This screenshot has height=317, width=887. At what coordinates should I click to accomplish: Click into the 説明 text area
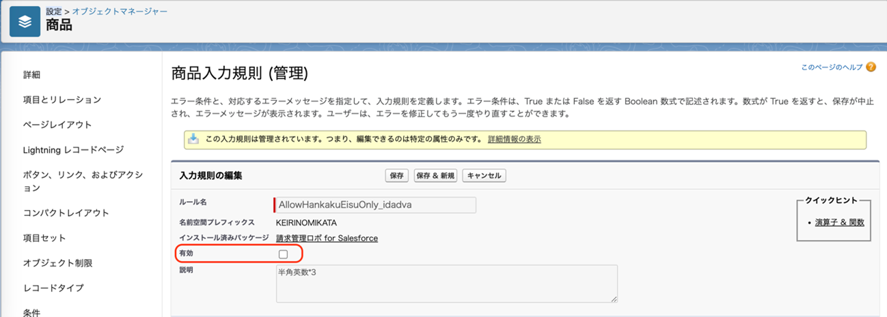[447, 283]
